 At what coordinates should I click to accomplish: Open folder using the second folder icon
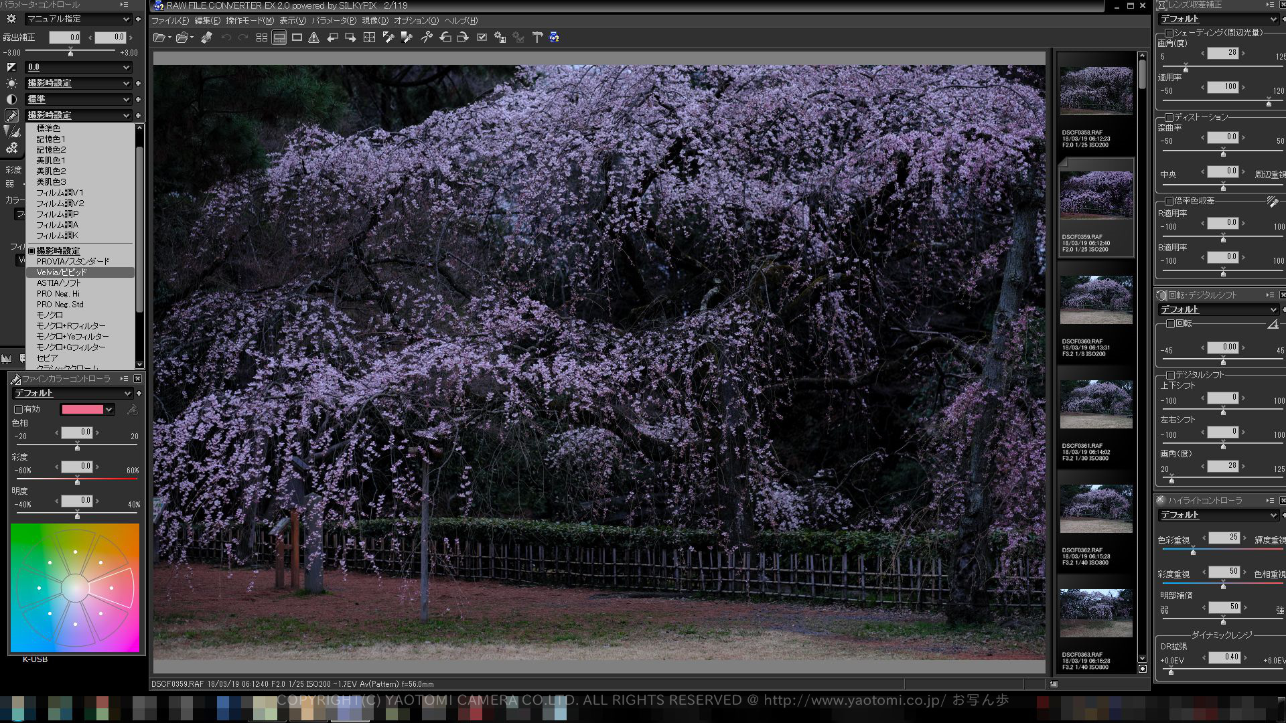pos(182,37)
